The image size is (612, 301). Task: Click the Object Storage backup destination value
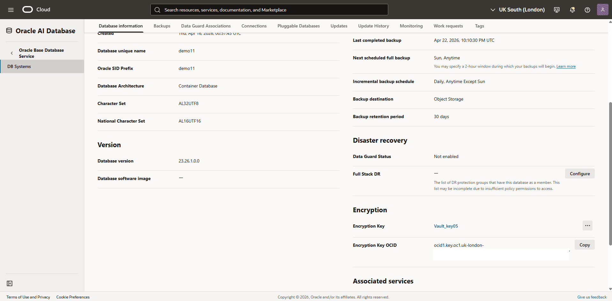click(449, 99)
